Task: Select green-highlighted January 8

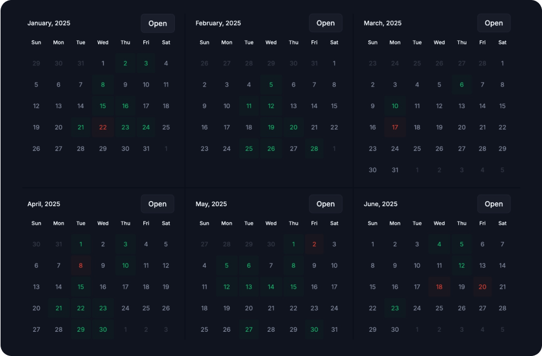Action: coord(103,85)
